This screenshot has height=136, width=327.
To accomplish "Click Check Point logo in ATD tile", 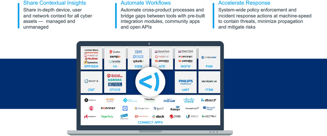I will 162,52.
